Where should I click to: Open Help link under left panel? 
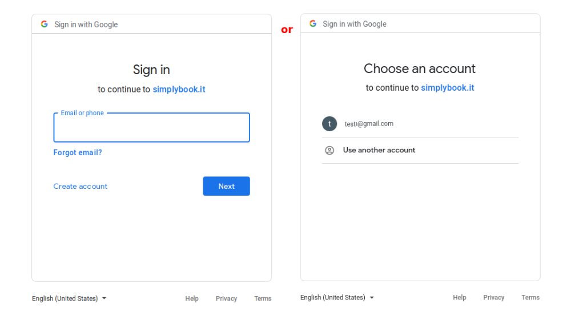coord(192,299)
